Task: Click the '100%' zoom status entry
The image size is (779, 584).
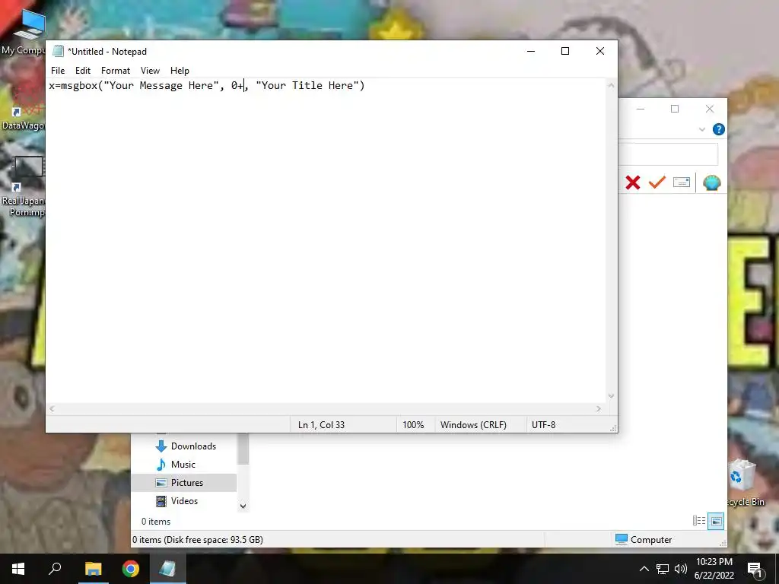Action: [x=413, y=425]
